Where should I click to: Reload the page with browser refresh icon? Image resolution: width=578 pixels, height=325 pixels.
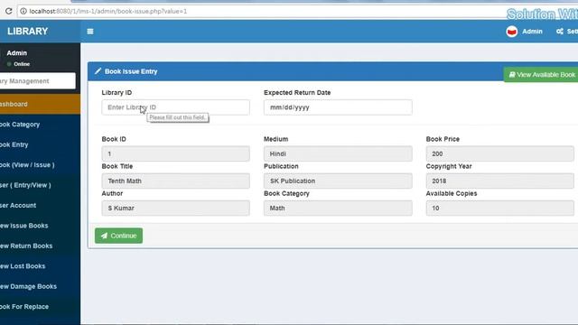(8, 12)
